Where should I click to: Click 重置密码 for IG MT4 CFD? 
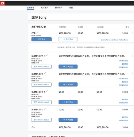click(125, 117)
